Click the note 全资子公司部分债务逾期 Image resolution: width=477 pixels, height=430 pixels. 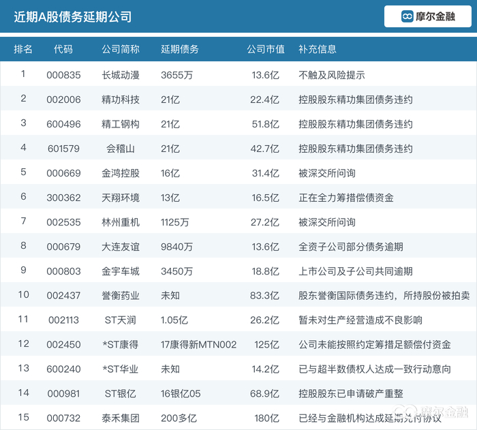click(x=351, y=247)
